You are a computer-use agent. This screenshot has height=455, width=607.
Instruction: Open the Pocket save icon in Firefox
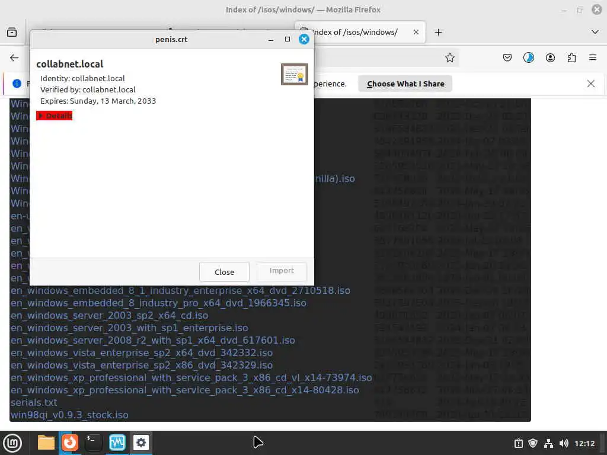coord(507,58)
